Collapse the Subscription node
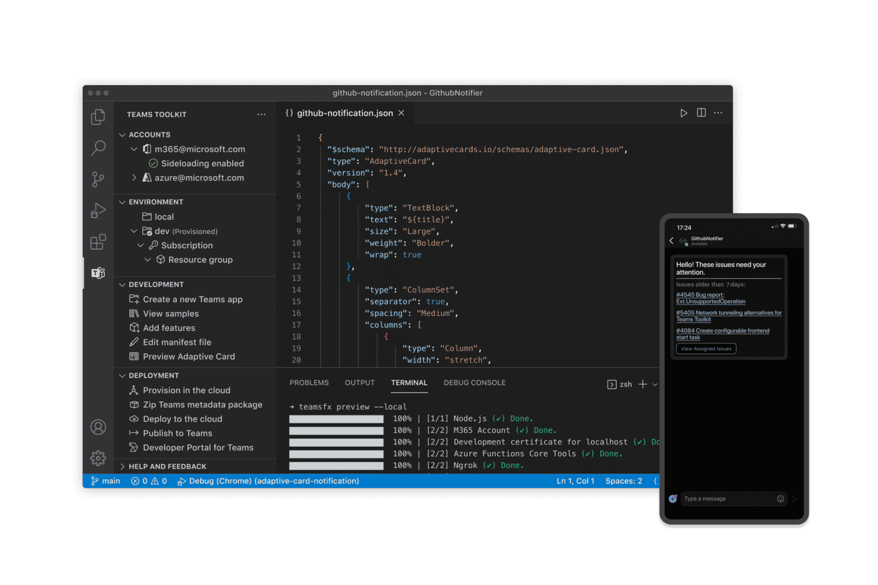This screenshot has width=878, height=585. (141, 246)
